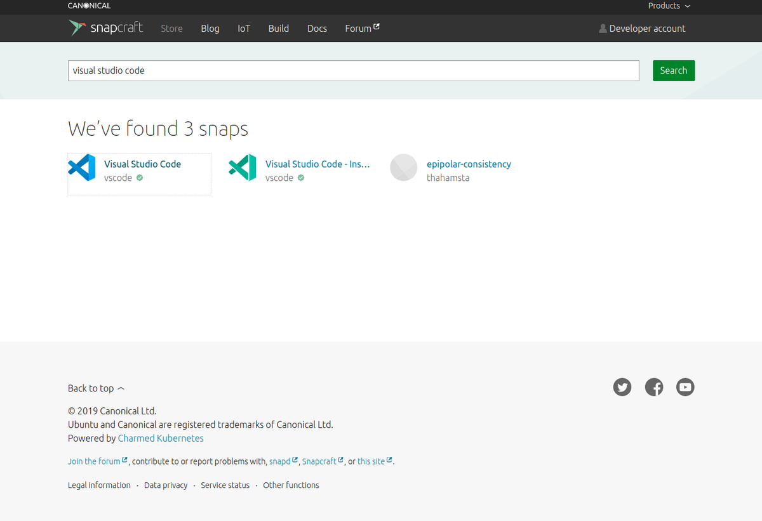Focus the snap search input field
The image size is (762, 521).
tap(354, 70)
